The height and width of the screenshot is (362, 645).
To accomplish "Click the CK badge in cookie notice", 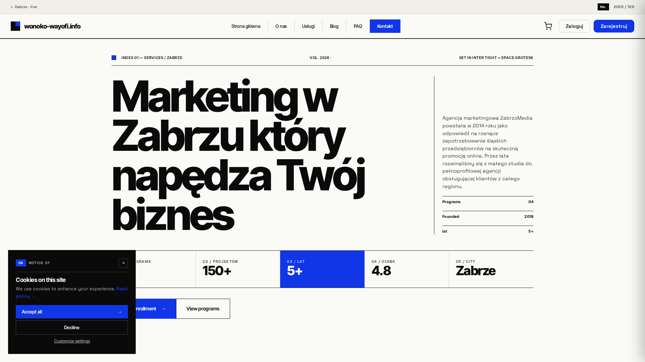I will pos(21,263).
